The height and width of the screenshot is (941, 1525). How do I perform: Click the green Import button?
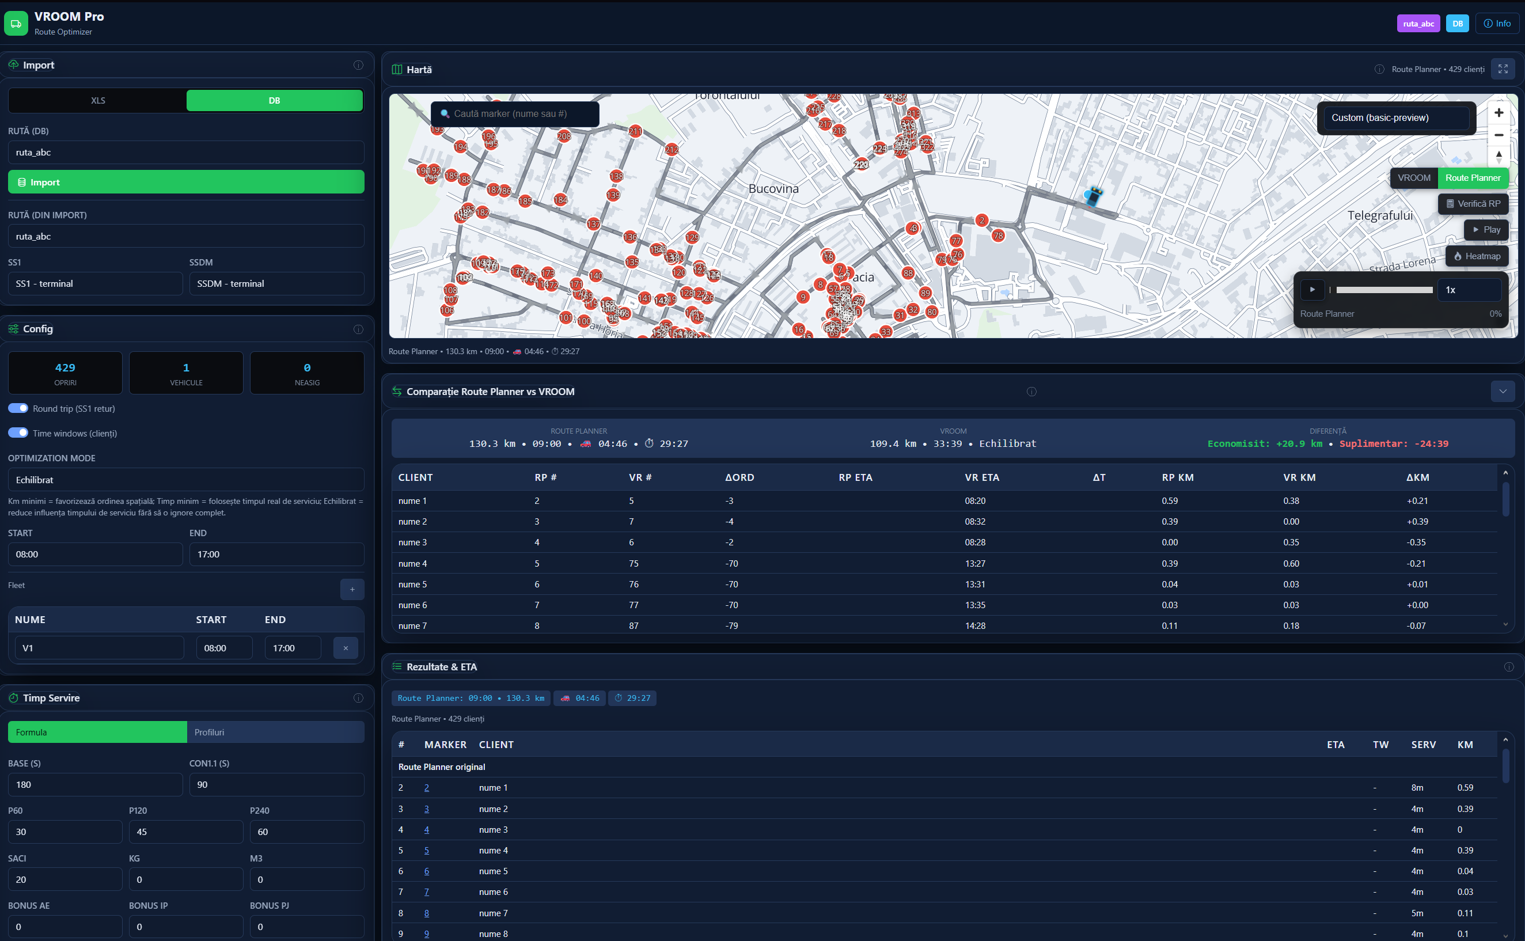point(186,183)
